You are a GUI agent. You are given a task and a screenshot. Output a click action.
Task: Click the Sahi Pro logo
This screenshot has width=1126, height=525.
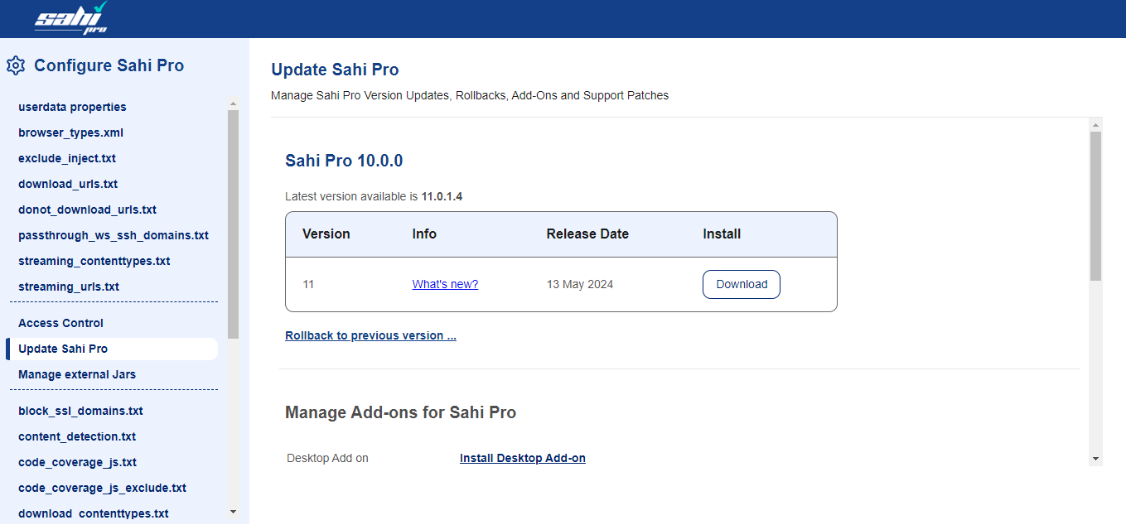[71, 18]
